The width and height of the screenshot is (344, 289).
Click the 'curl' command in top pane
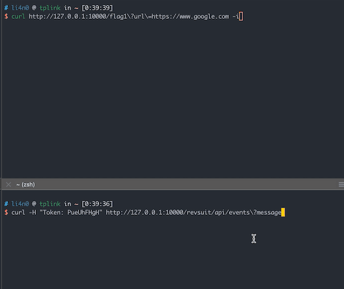18,16
